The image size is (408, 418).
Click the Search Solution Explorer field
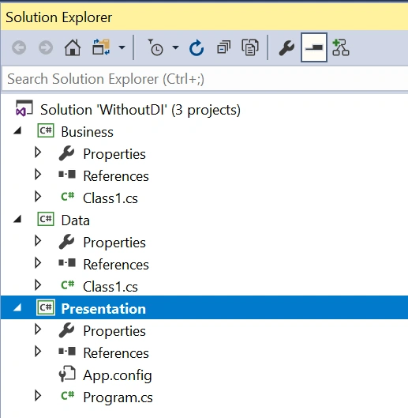(x=204, y=79)
